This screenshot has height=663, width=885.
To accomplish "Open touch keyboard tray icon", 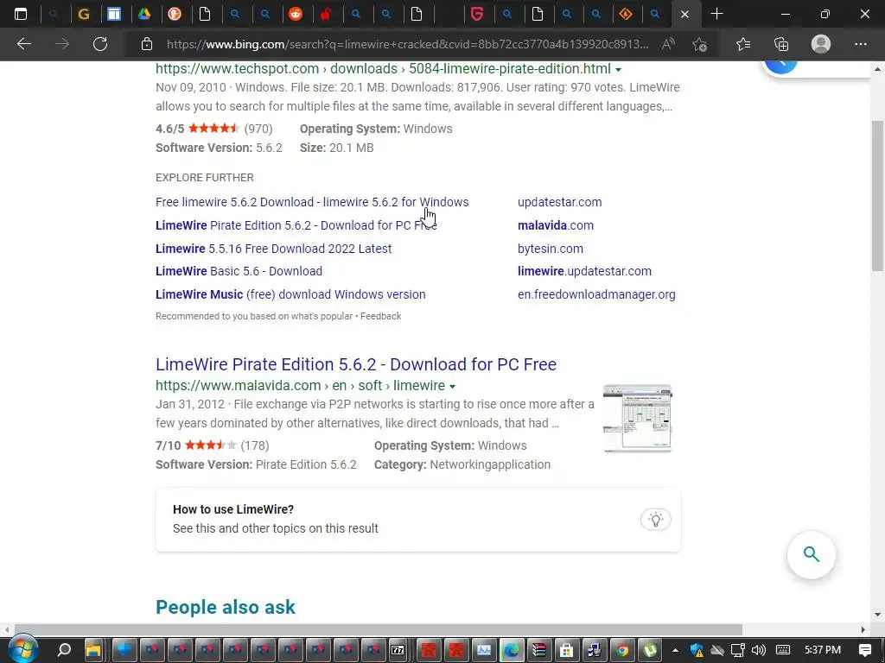I will [783, 650].
